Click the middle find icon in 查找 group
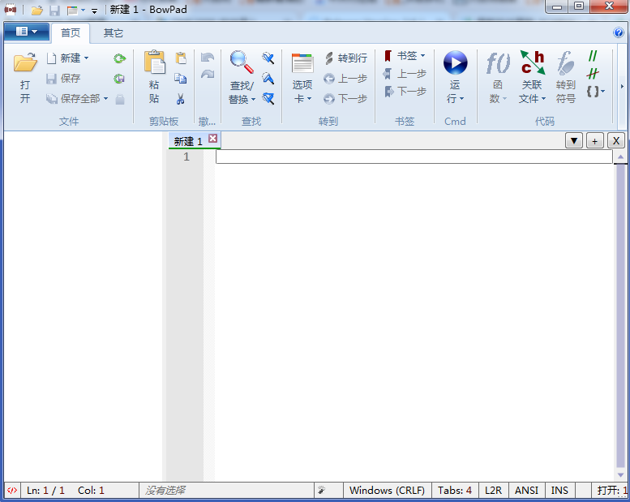Viewport: 630px width, 502px height. 268,79
